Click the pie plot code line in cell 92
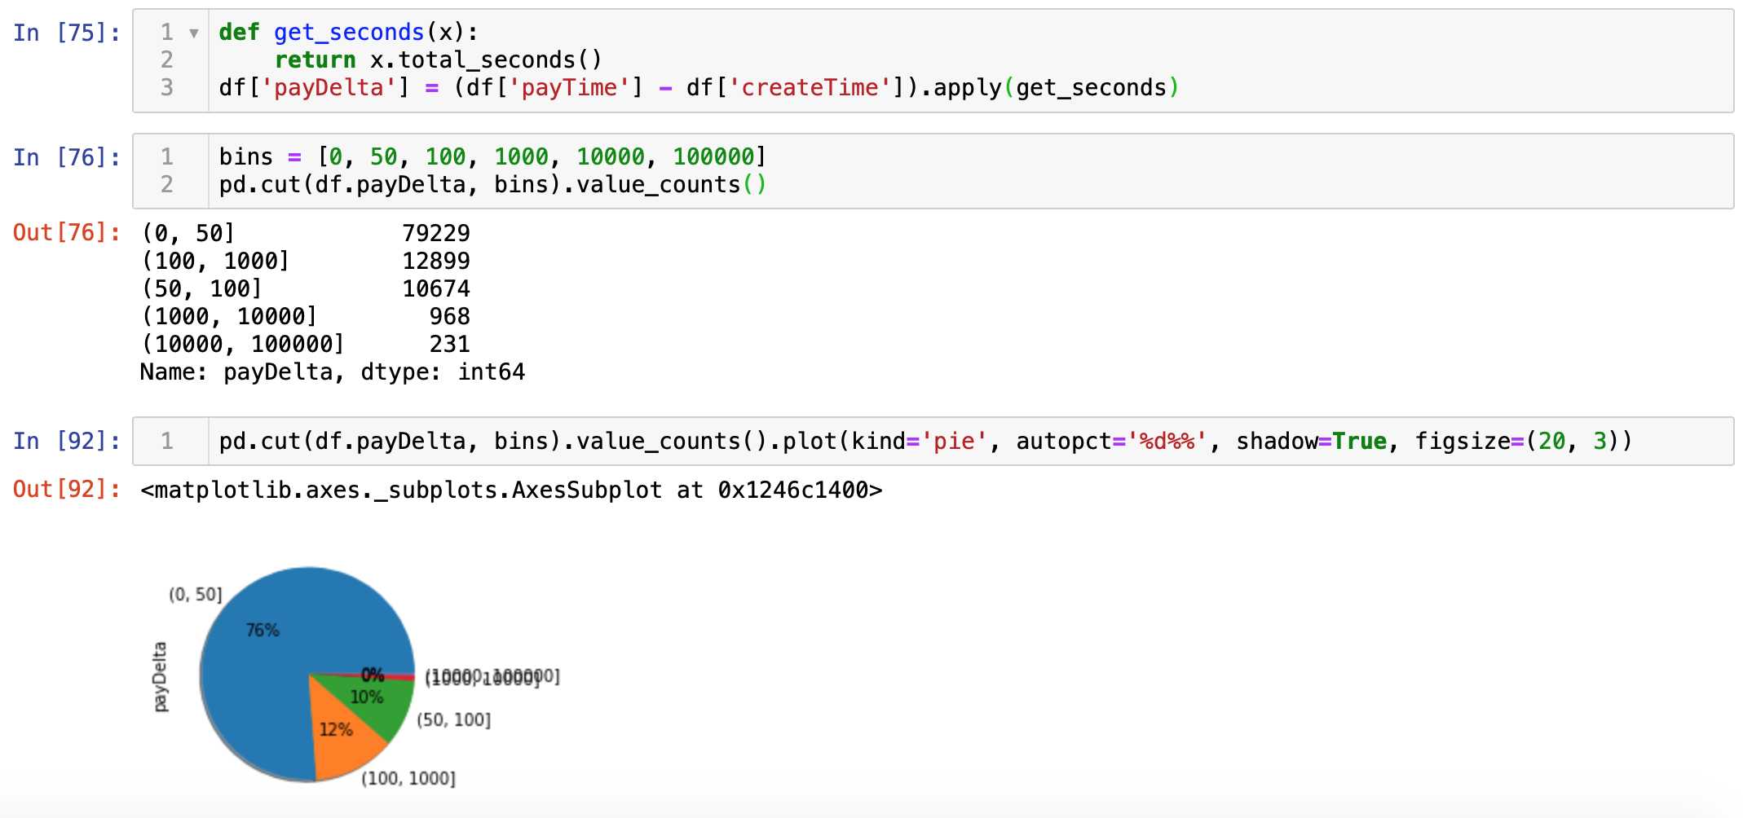This screenshot has width=1743, height=818. pyautogui.click(x=925, y=442)
